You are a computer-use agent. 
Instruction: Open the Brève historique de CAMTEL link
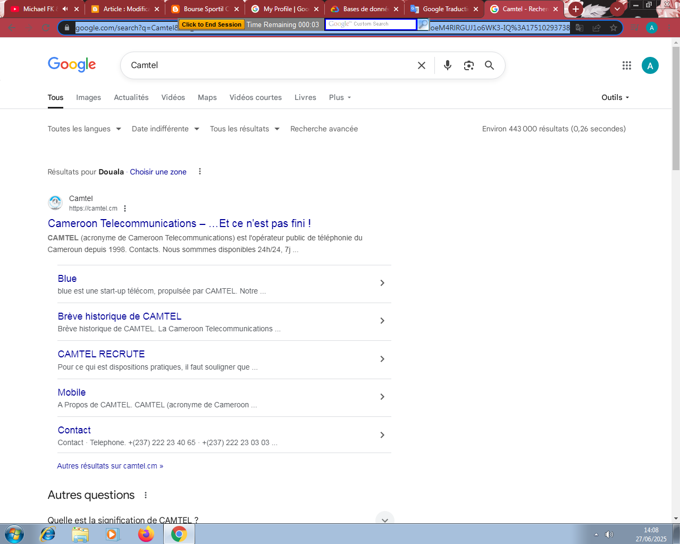120,316
